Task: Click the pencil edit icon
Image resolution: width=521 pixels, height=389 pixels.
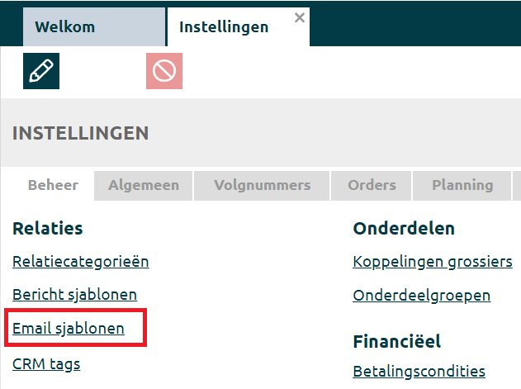Action: (x=41, y=71)
